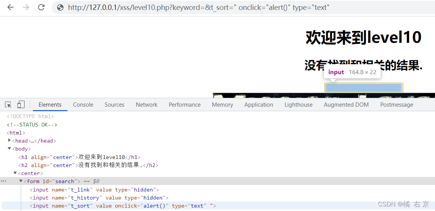
Task: Activate the inspect element picker icon
Action: tap(8, 105)
